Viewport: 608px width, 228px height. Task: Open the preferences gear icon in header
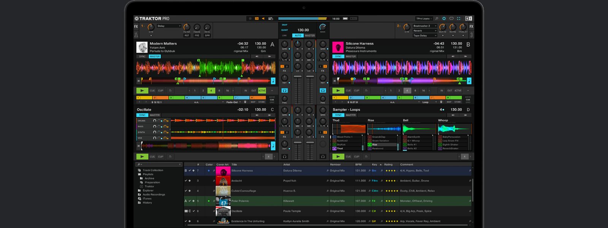point(444,18)
